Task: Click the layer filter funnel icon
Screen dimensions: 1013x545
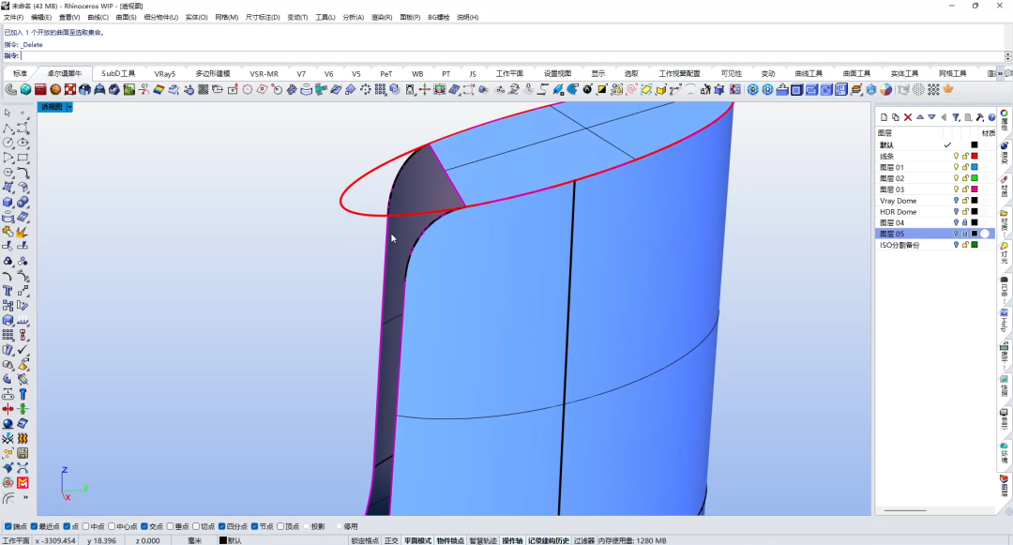Action: click(x=956, y=117)
